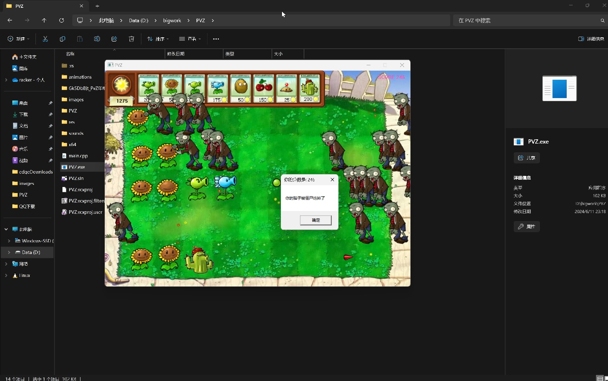608x381 pixels.
Task: Choose the Wall-nut seed card
Action: point(241,88)
